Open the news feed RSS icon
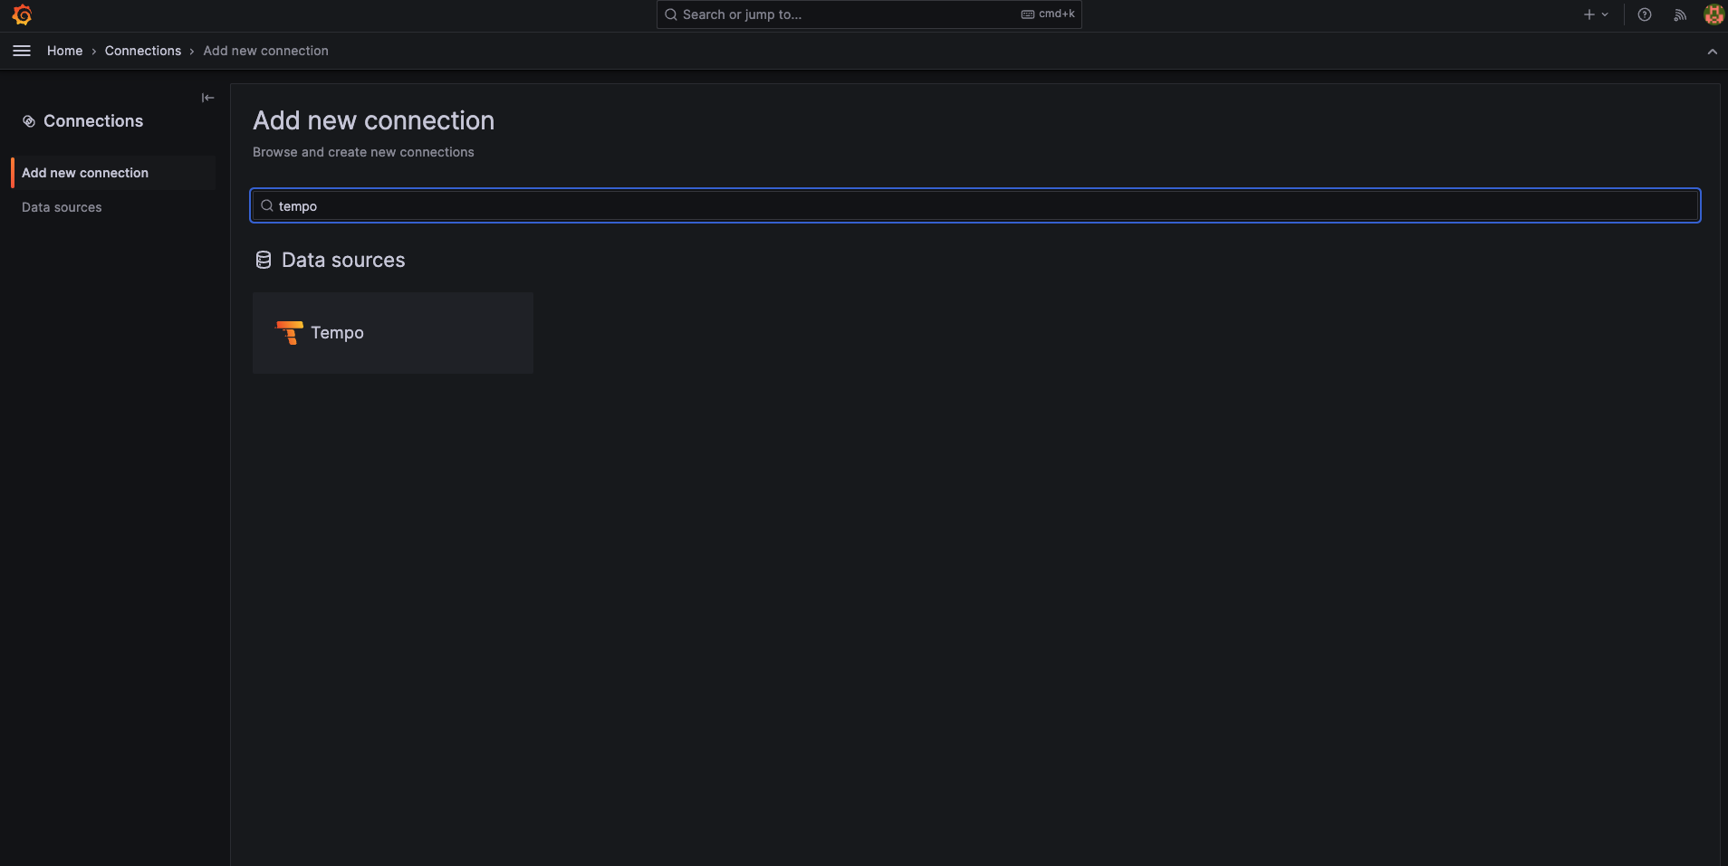The width and height of the screenshot is (1728, 866). click(1680, 14)
